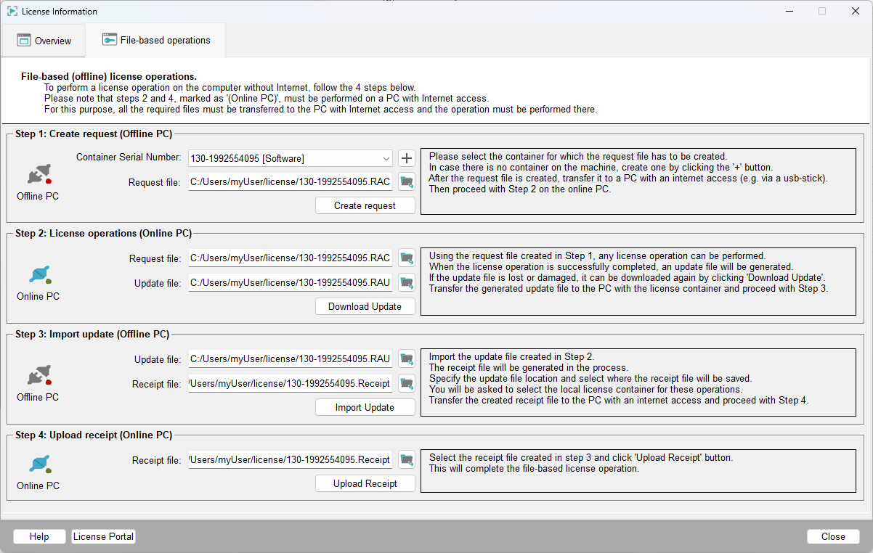Click the Create request button
873x553 pixels.
(x=365, y=205)
